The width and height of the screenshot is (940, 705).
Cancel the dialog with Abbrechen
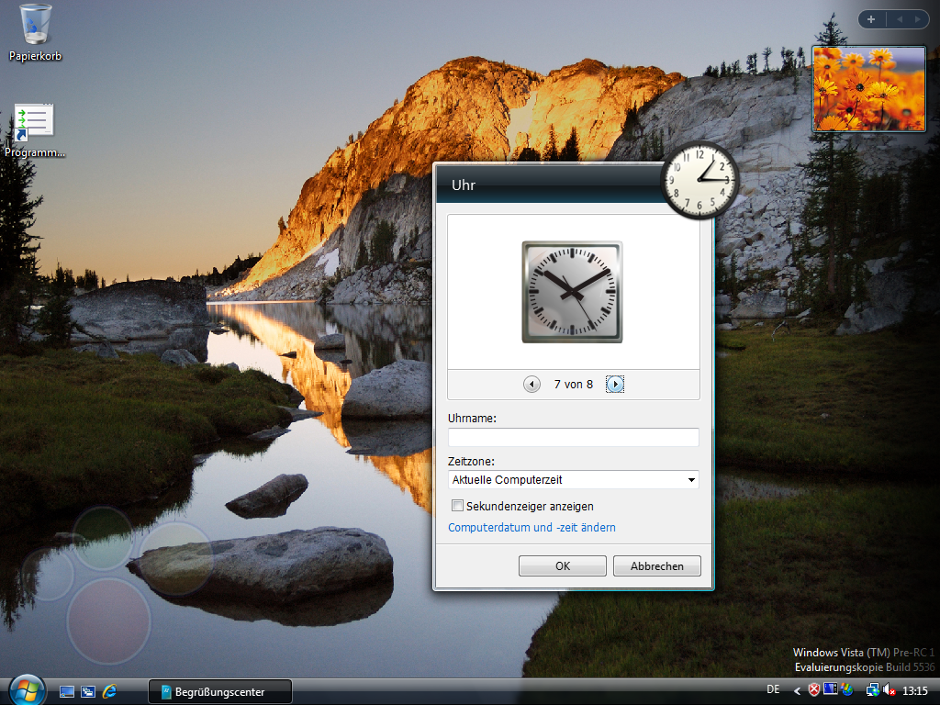[656, 565]
